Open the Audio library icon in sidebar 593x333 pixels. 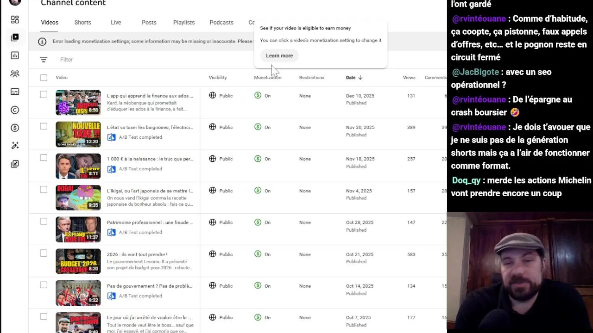15,164
